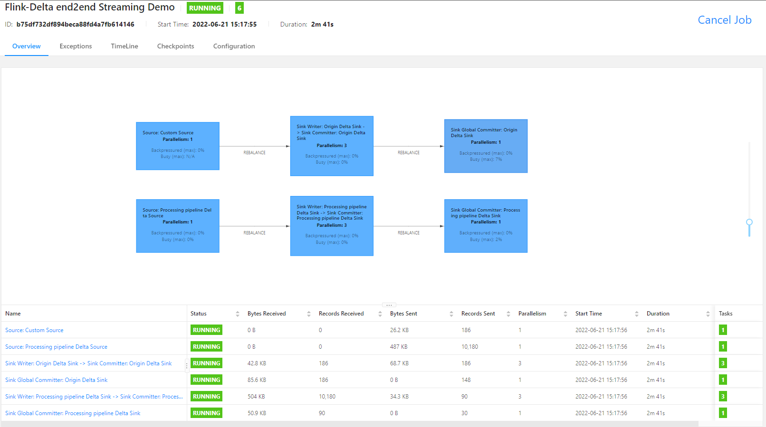Open Source: Processing pipeline Delta Source link

coord(56,347)
